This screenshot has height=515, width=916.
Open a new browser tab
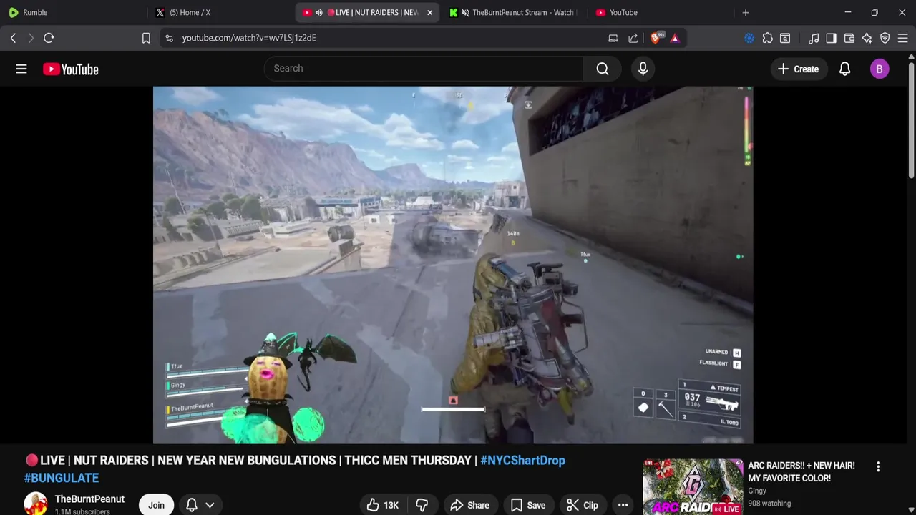click(746, 12)
